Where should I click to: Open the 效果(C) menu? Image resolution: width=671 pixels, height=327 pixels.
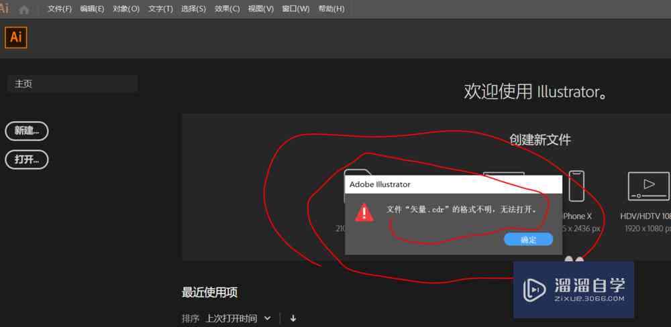[x=227, y=9]
